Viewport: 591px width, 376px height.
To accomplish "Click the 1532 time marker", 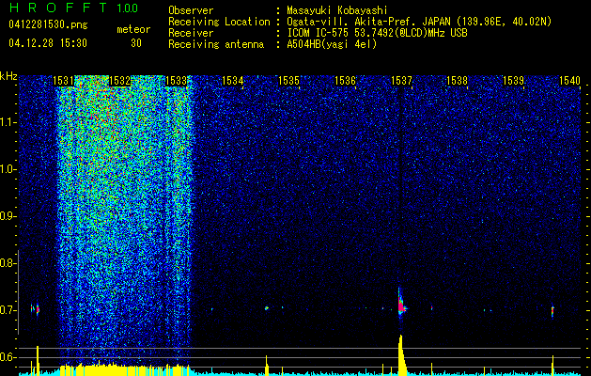I will pyautogui.click(x=120, y=81).
